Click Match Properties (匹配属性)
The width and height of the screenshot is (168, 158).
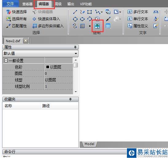pyautogui.click(x=16, y=26)
